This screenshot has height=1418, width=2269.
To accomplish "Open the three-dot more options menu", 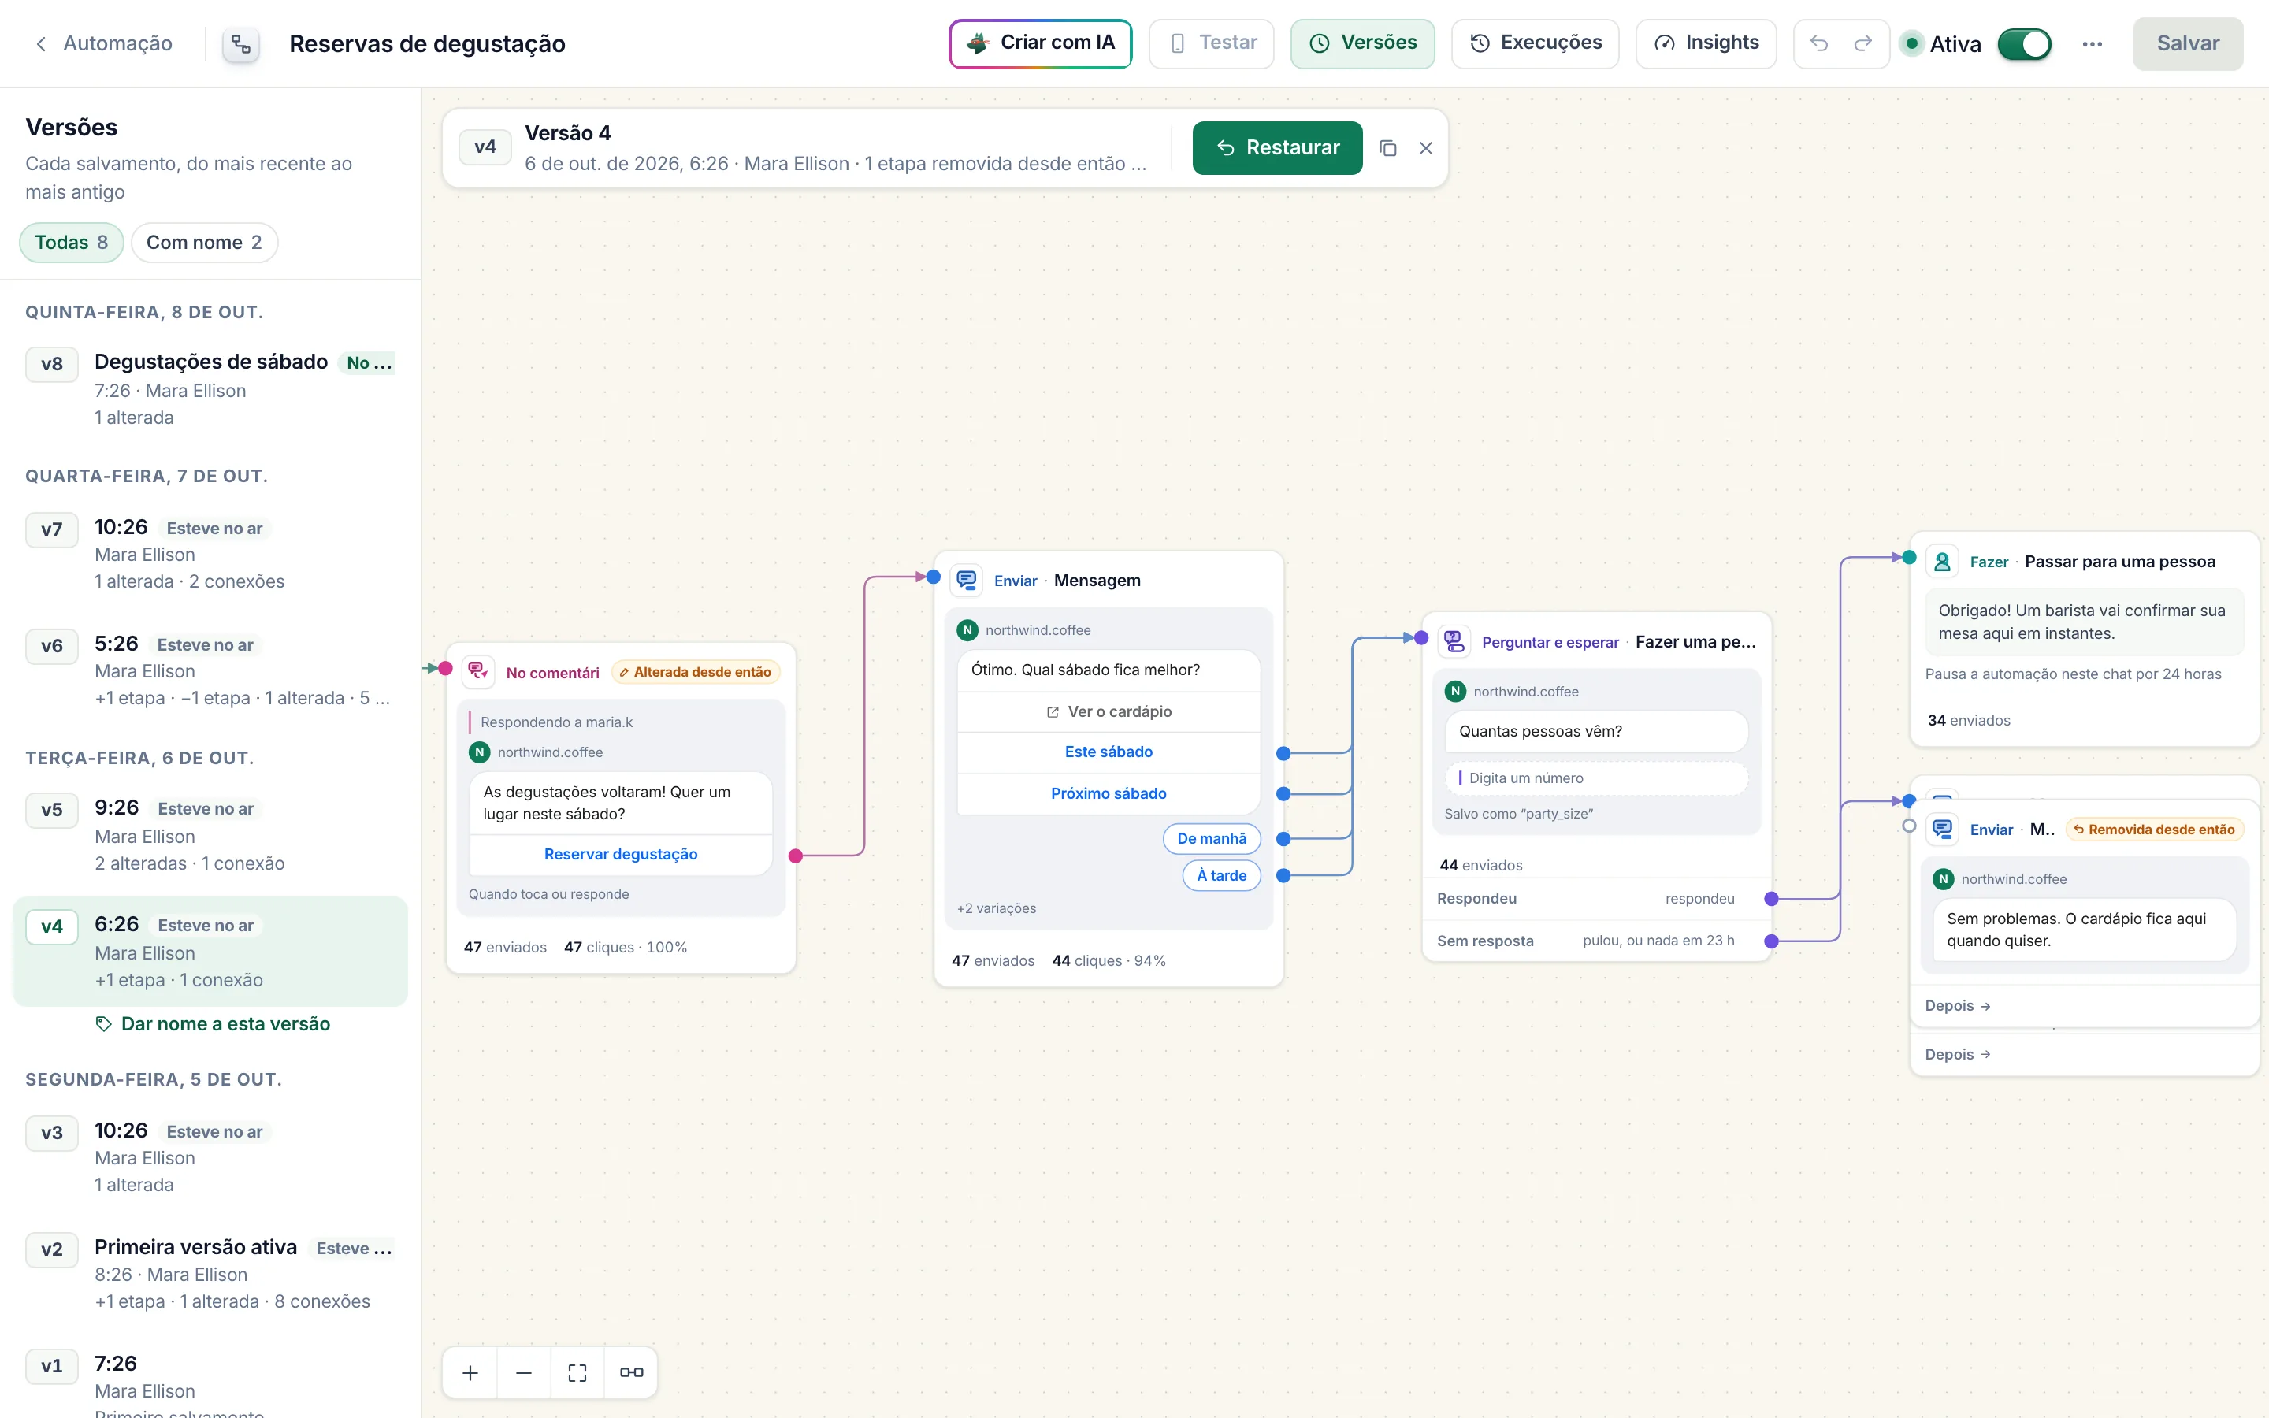I will click(2092, 44).
